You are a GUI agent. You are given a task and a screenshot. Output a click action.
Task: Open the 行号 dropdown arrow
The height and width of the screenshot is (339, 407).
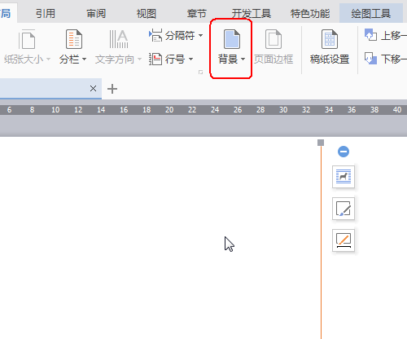tap(190, 59)
